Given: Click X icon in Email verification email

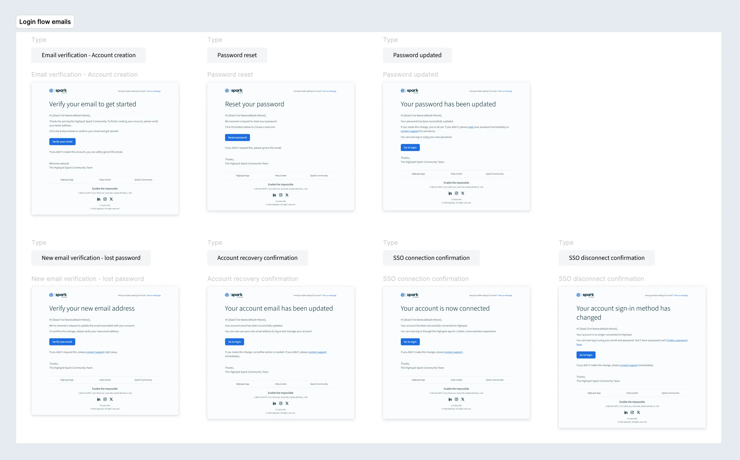Looking at the screenshot, I should coord(111,199).
